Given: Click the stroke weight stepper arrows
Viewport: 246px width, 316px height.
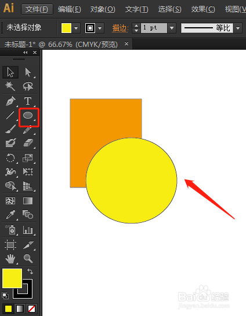Looking at the screenshot, I should pos(136,28).
